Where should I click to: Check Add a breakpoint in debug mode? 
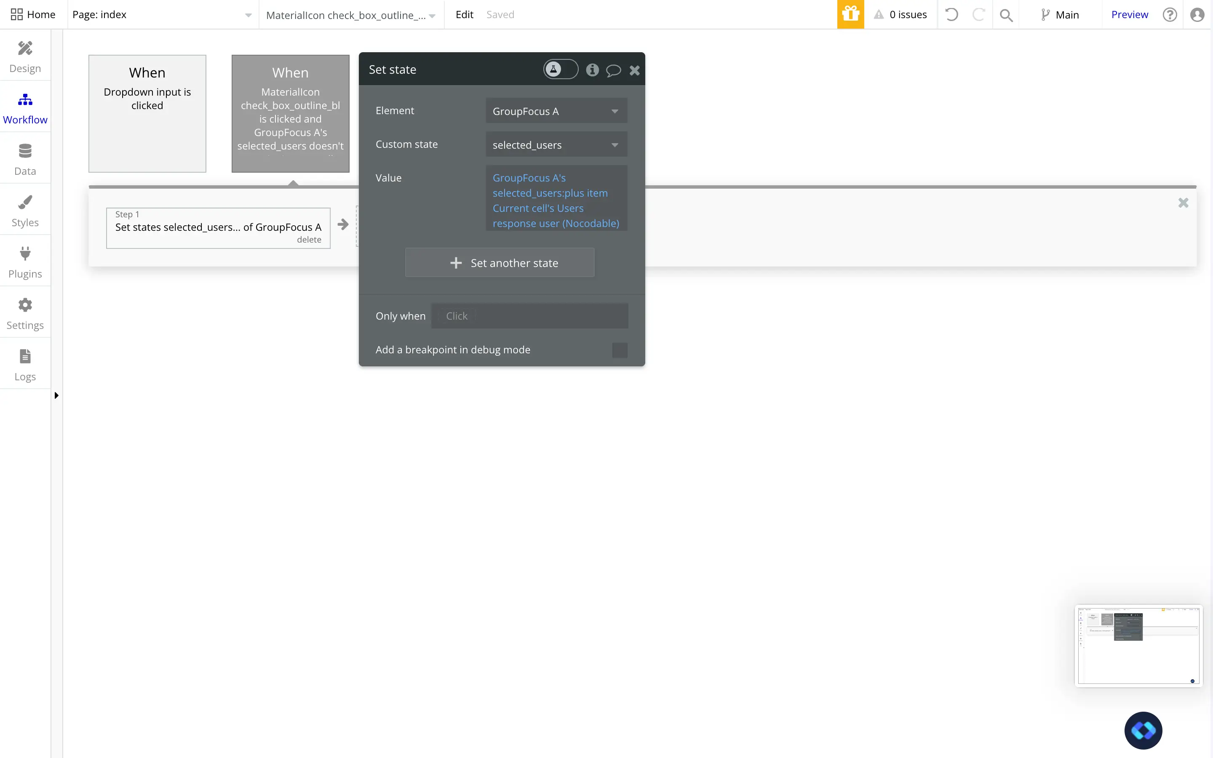pyautogui.click(x=620, y=350)
